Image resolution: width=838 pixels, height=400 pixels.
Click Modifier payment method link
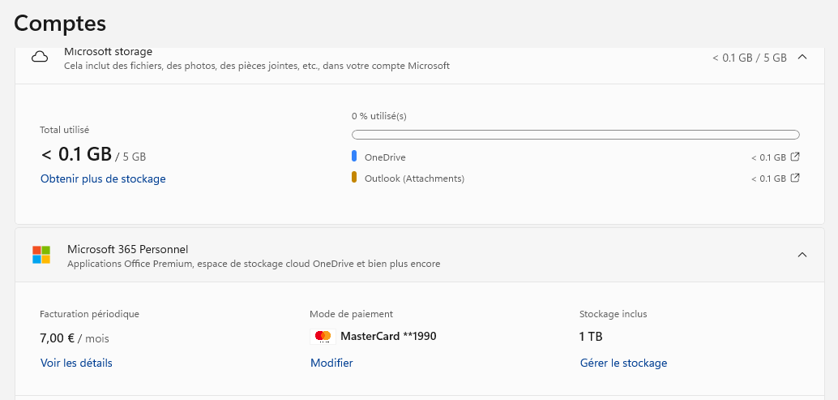tap(332, 363)
